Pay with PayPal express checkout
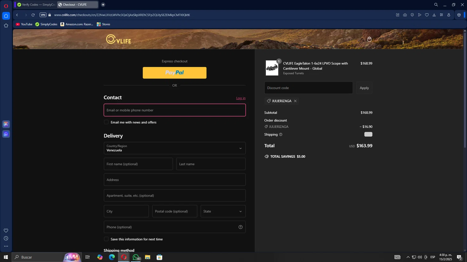467x262 pixels. tap(175, 73)
